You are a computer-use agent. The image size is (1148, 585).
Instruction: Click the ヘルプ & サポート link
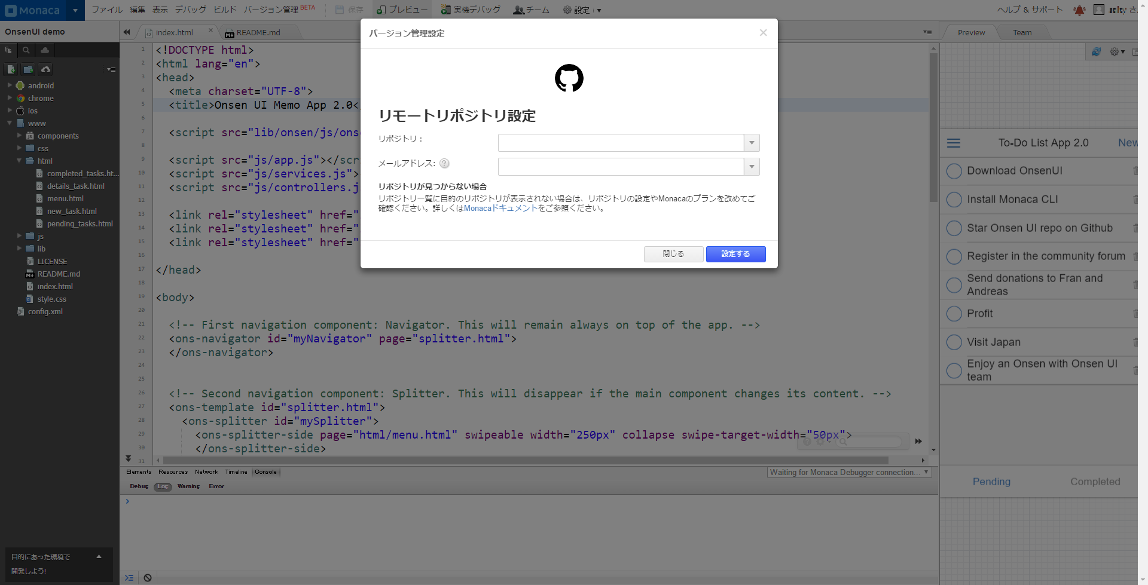click(x=1030, y=10)
